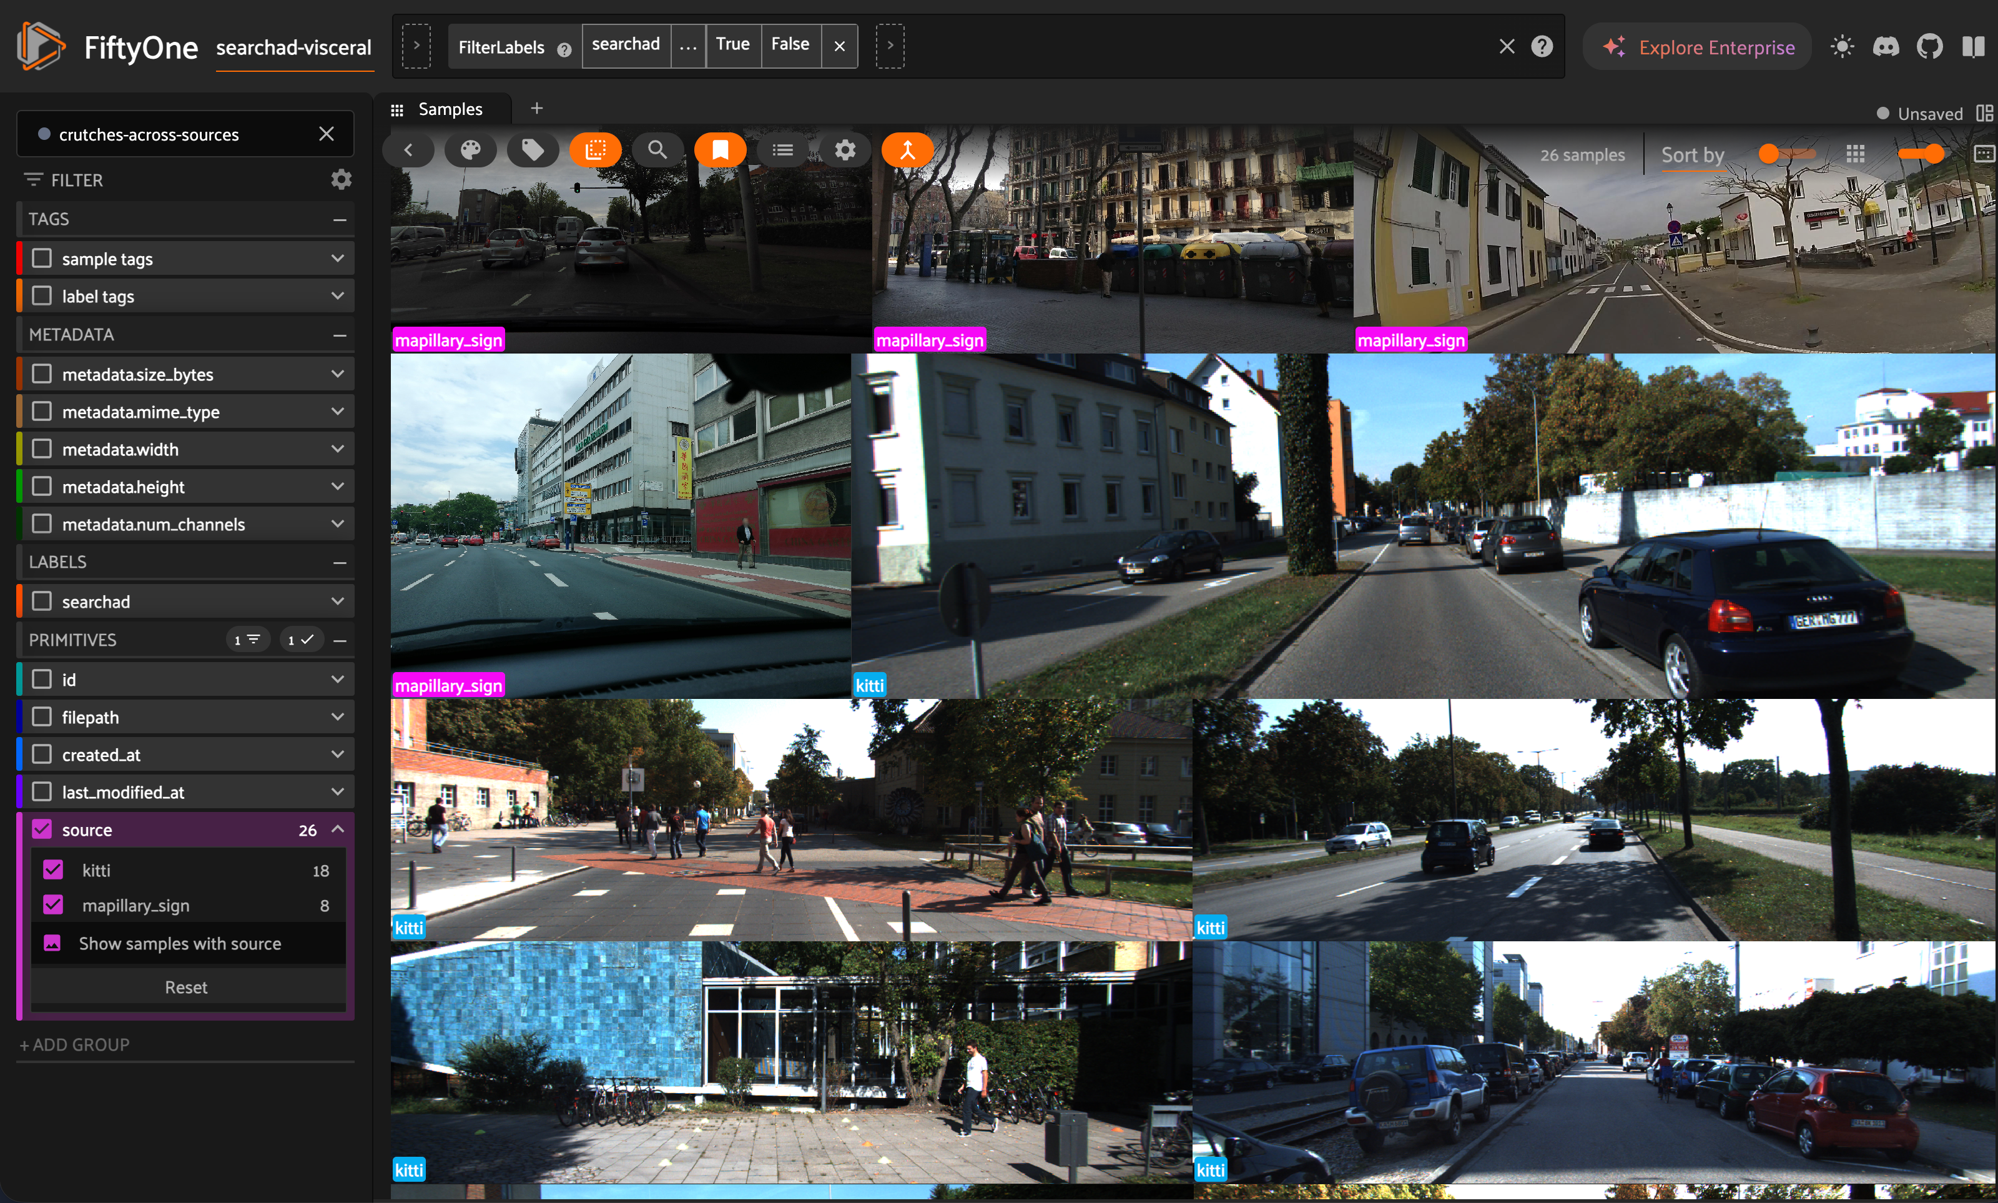This screenshot has width=1998, height=1203.
Task: Collapse toolbar with back chevron icon
Action: [408, 150]
